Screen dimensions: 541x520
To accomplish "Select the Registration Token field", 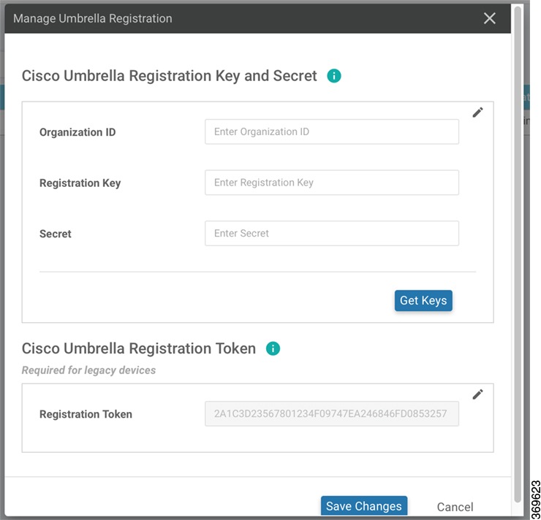I will coord(332,413).
